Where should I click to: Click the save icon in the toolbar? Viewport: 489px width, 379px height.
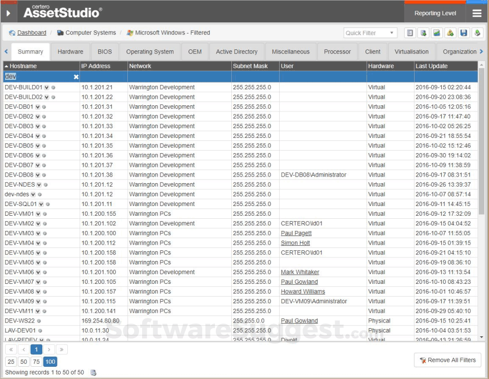click(x=464, y=33)
